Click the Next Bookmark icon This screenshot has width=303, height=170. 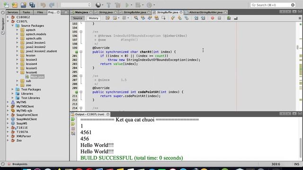[180, 18]
